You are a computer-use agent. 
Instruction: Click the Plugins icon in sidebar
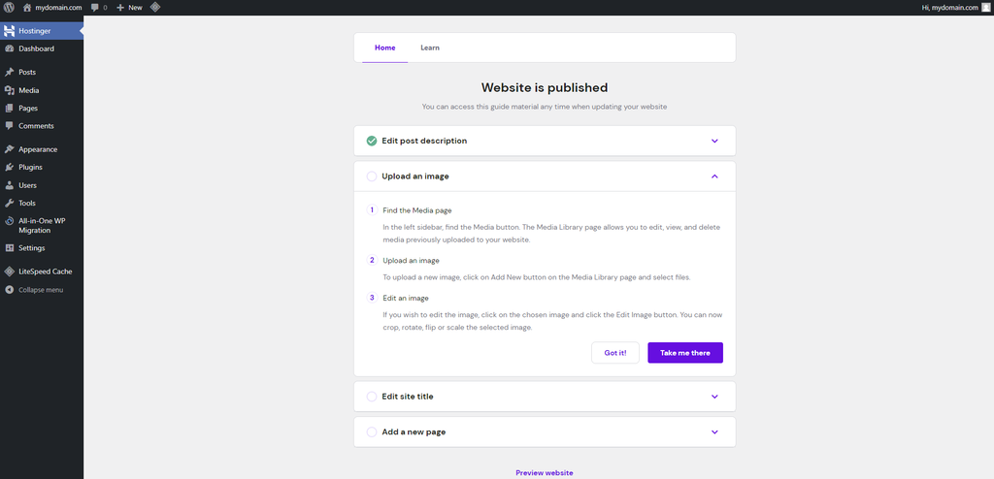tap(9, 167)
